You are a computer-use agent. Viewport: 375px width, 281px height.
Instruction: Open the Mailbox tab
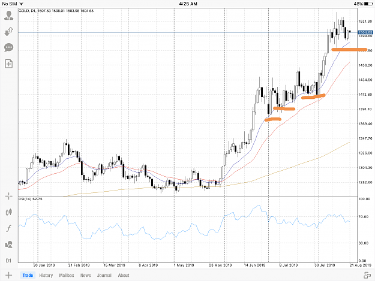(67, 275)
